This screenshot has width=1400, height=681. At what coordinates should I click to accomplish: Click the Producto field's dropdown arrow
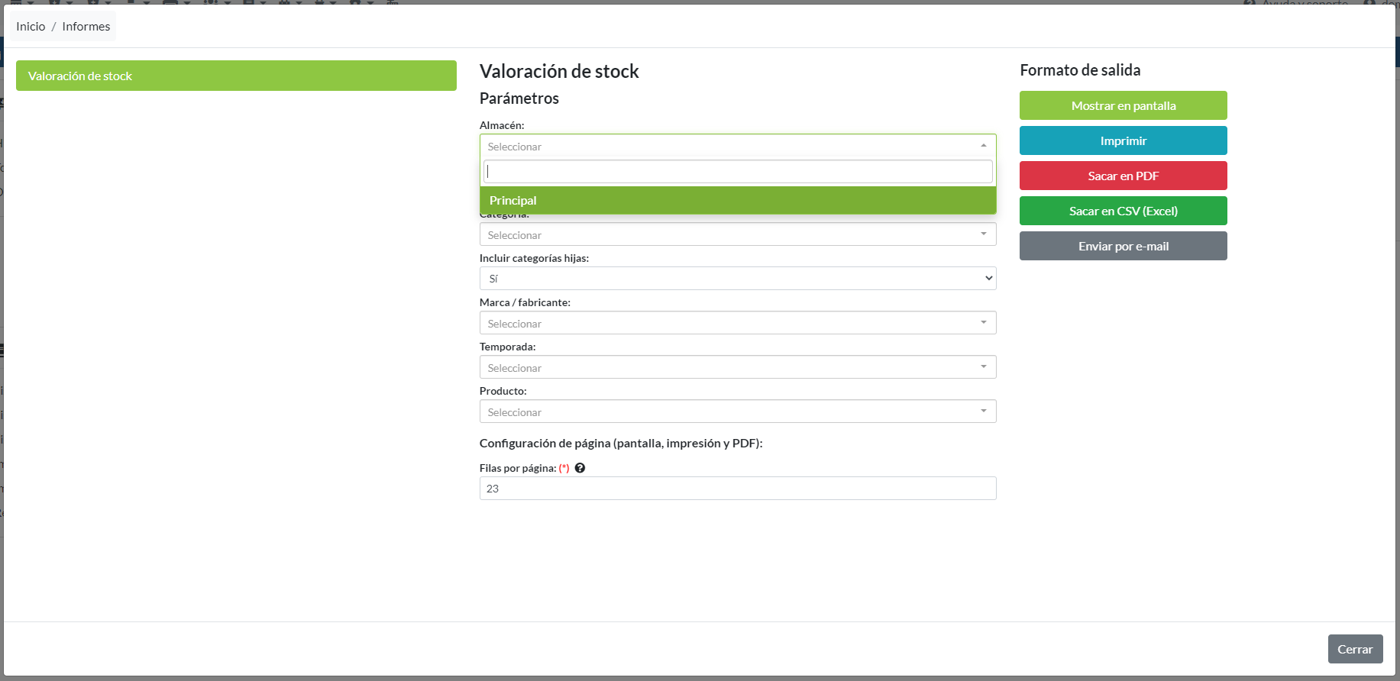pyautogui.click(x=983, y=412)
